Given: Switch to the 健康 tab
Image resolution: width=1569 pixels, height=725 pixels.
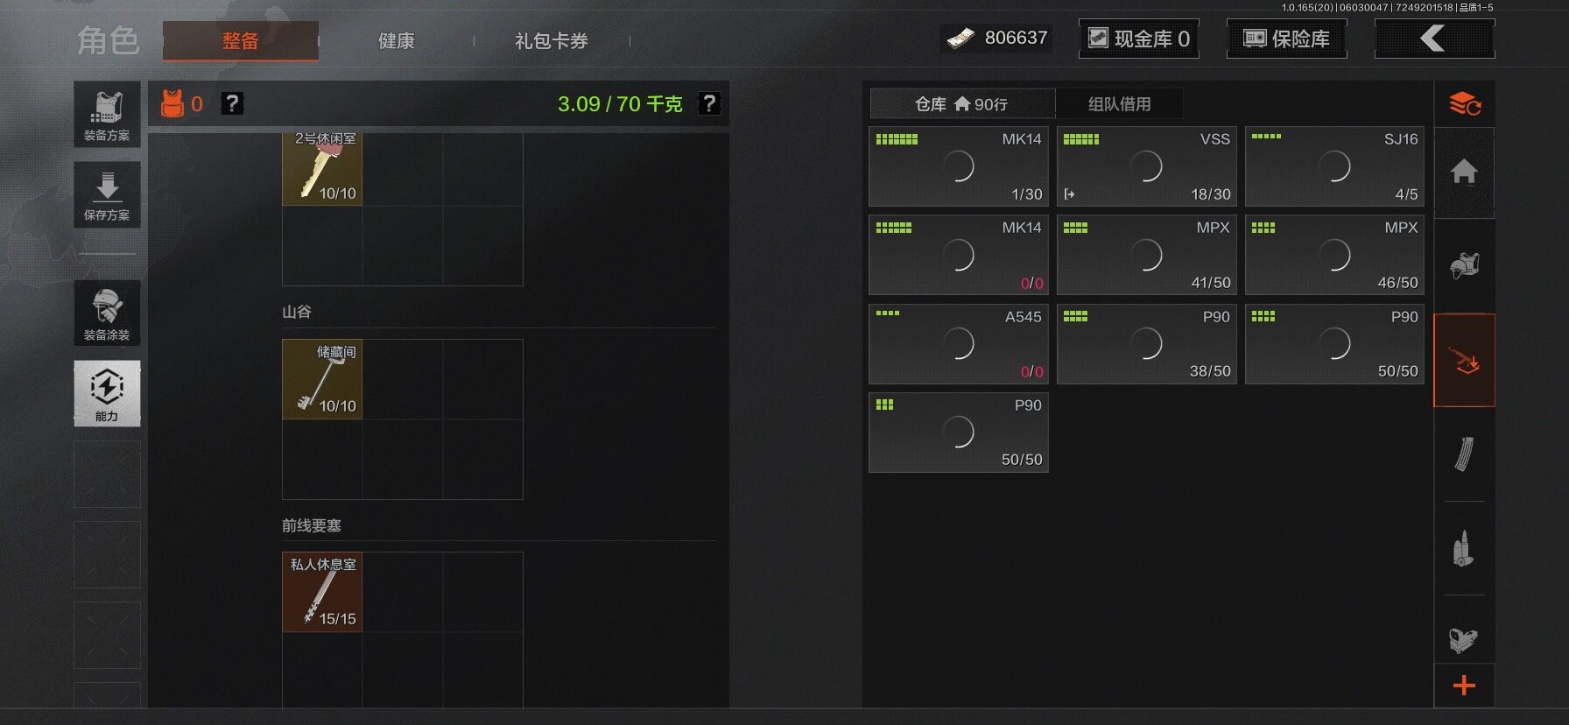Looking at the screenshot, I should (x=396, y=40).
